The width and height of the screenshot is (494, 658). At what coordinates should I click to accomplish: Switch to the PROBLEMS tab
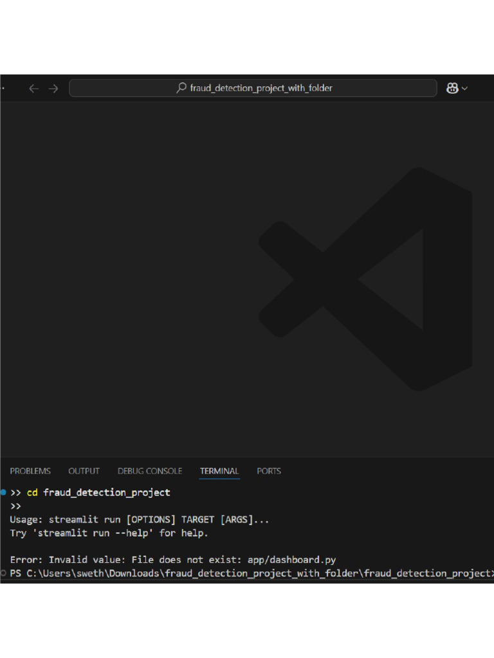30,471
